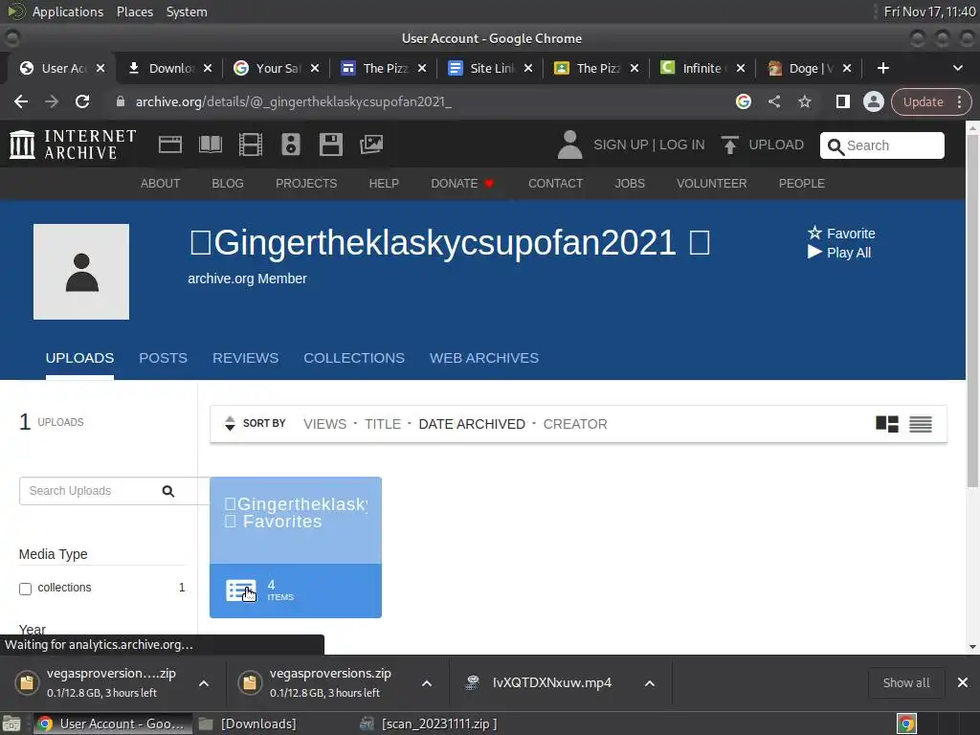This screenshot has height=735, width=980.
Task: Switch to list view layout
Action: point(920,424)
